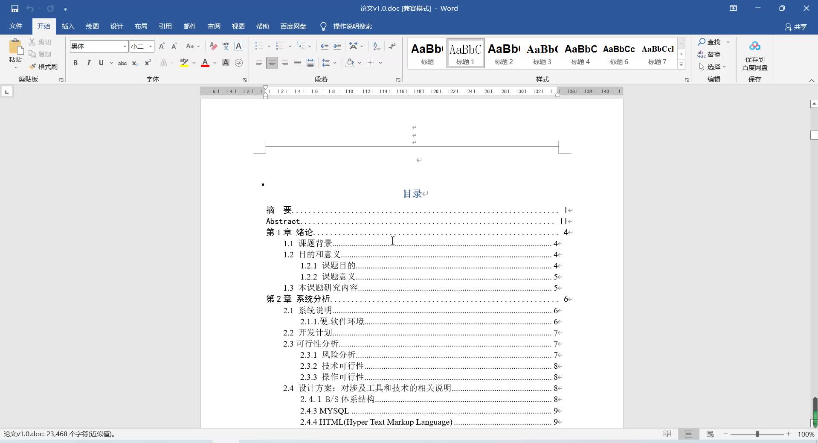Open the 引用 ribbon tab

165,26
